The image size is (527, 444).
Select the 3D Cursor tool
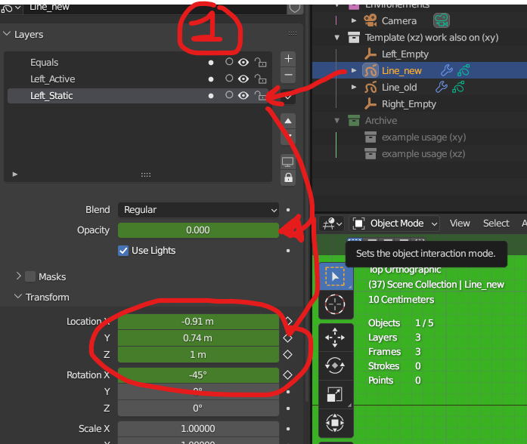pyautogui.click(x=335, y=304)
